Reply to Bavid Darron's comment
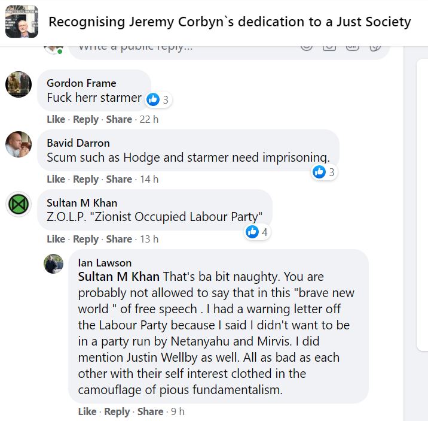 click(x=85, y=179)
